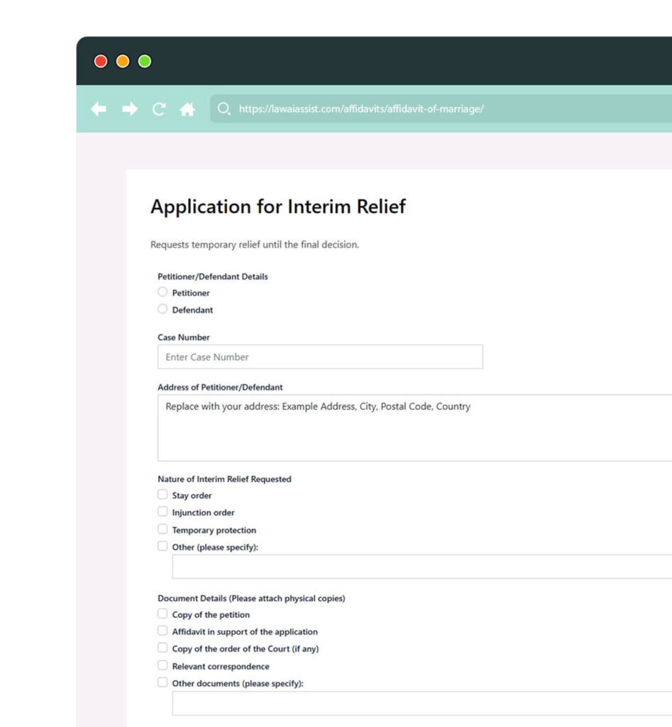The image size is (672, 727).
Task: Click the Nature of Interim Relief Requested label
Action: pos(224,479)
